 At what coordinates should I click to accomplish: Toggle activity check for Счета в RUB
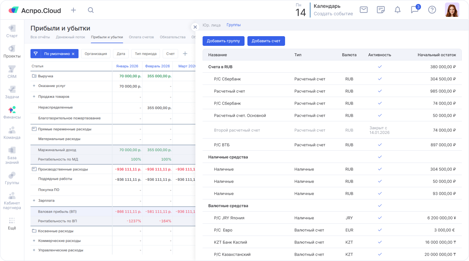(x=380, y=67)
